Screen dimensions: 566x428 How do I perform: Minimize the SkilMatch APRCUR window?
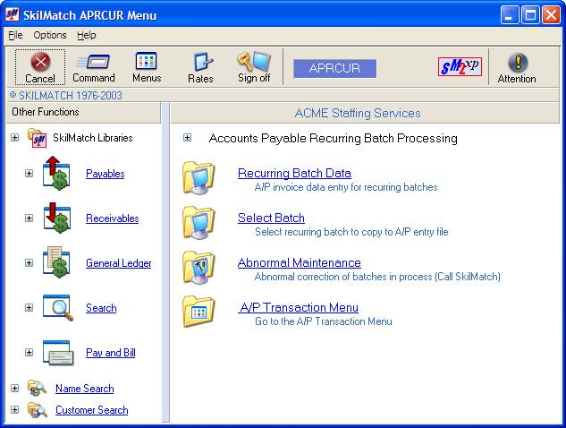[x=510, y=15]
